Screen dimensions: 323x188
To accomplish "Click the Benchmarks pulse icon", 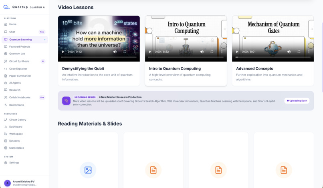I will (x=6, y=105).
